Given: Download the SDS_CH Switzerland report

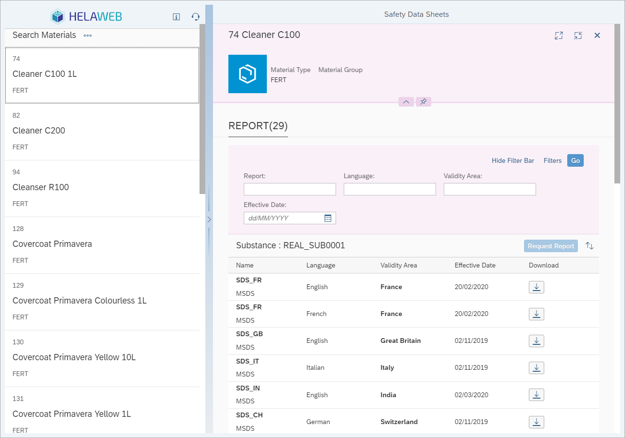Looking at the screenshot, I should (537, 422).
